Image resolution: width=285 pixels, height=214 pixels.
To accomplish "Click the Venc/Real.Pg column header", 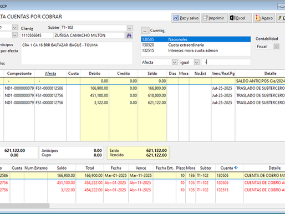I will pyautogui.click(x=223, y=73).
